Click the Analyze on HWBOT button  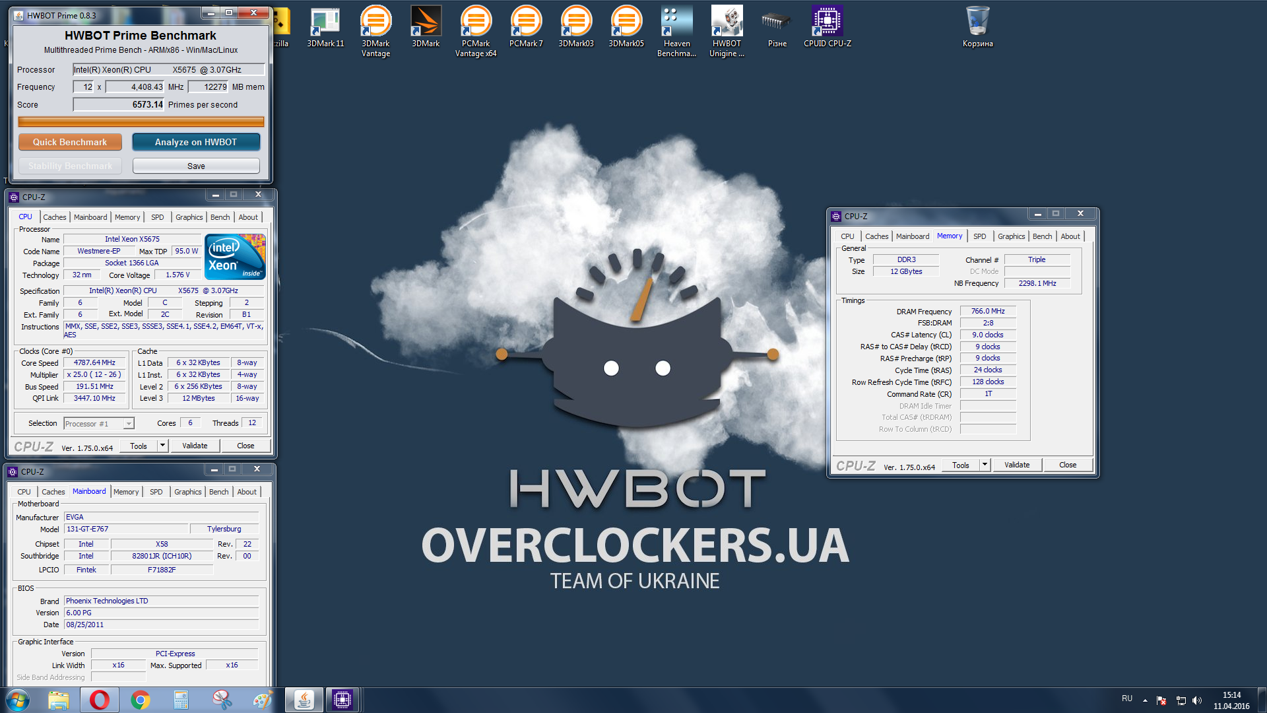coord(196,142)
